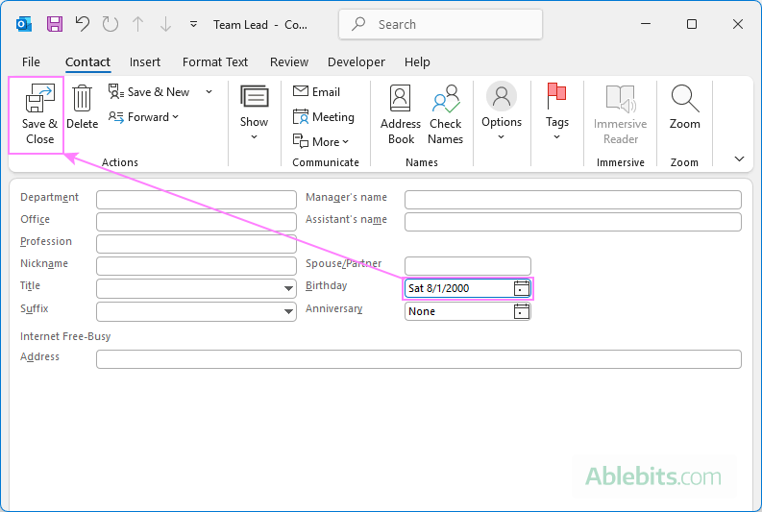This screenshot has height=512, width=762.
Task: Click the Save & New button
Action: pos(149,92)
